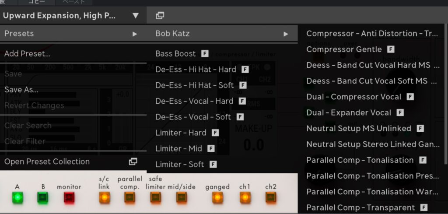
Task: Click the F badge next to Parallel Comp - Transparent
Action: tap(423, 207)
